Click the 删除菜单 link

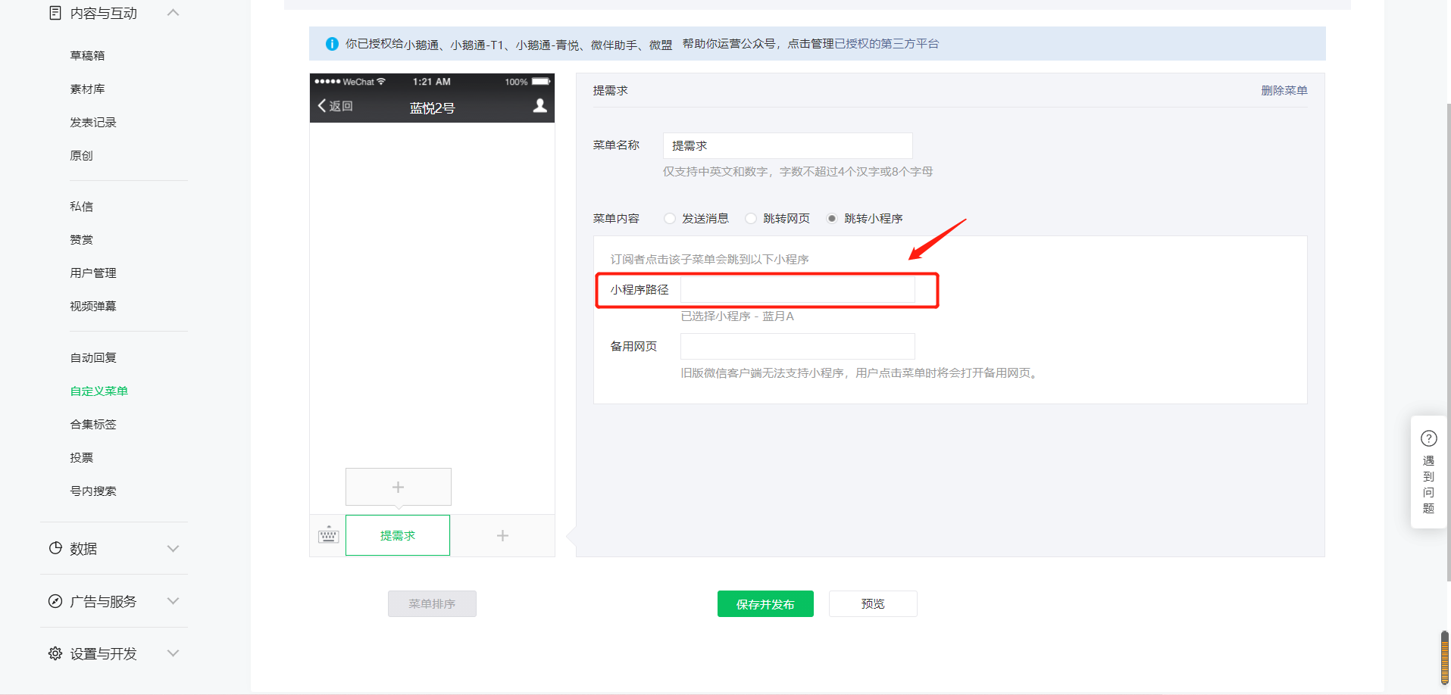pos(1284,90)
